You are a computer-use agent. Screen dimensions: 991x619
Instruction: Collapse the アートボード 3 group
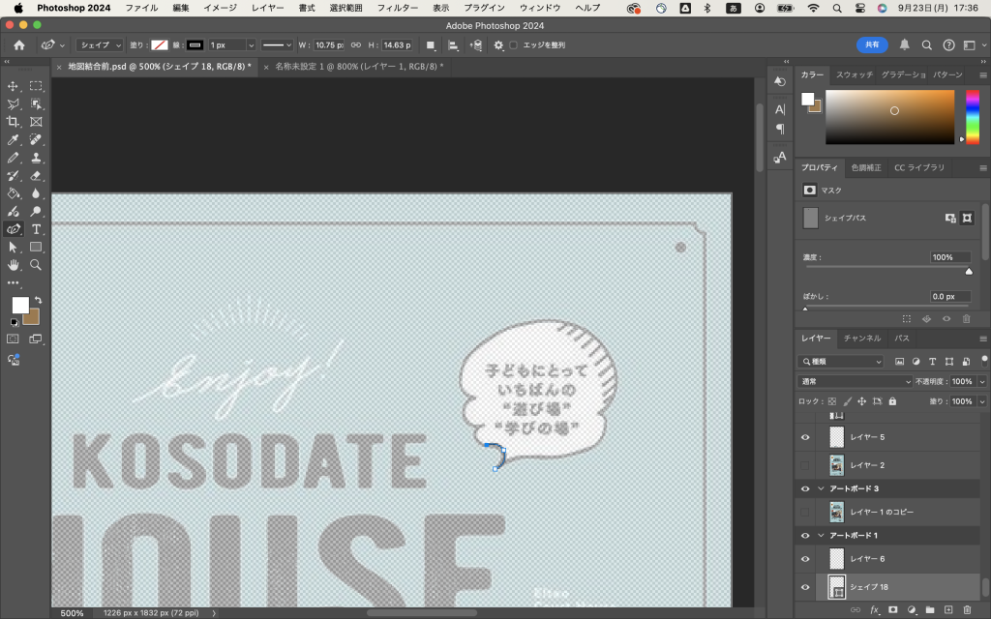[822, 489]
